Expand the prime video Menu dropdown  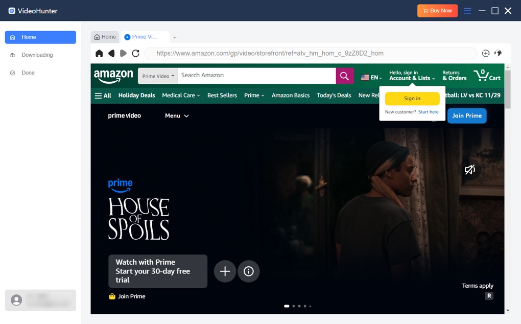click(x=177, y=115)
